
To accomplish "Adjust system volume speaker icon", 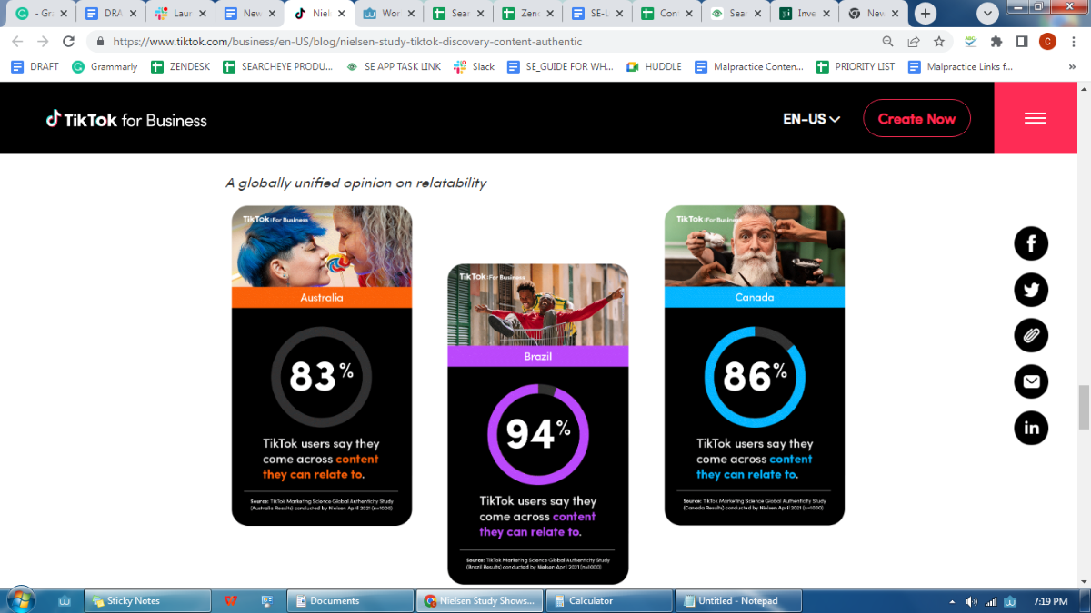I will coord(971,601).
